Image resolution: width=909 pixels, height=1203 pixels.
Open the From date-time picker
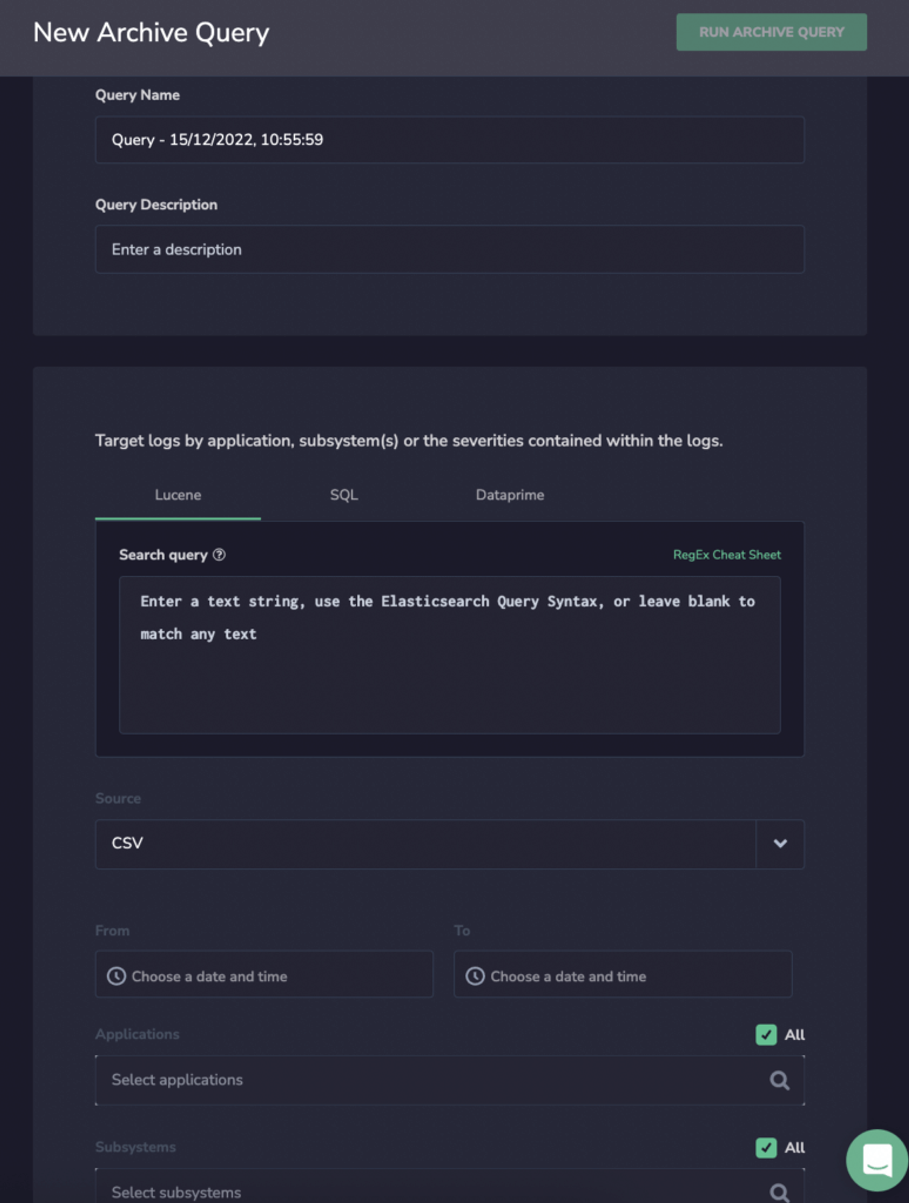265,975
